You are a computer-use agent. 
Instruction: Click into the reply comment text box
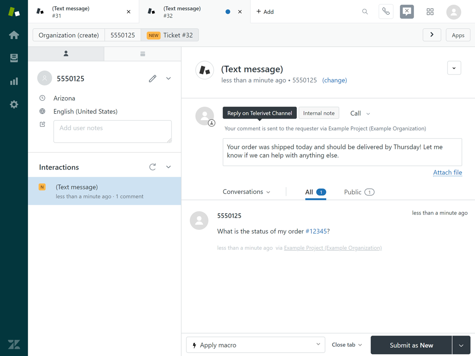coord(342,152)
